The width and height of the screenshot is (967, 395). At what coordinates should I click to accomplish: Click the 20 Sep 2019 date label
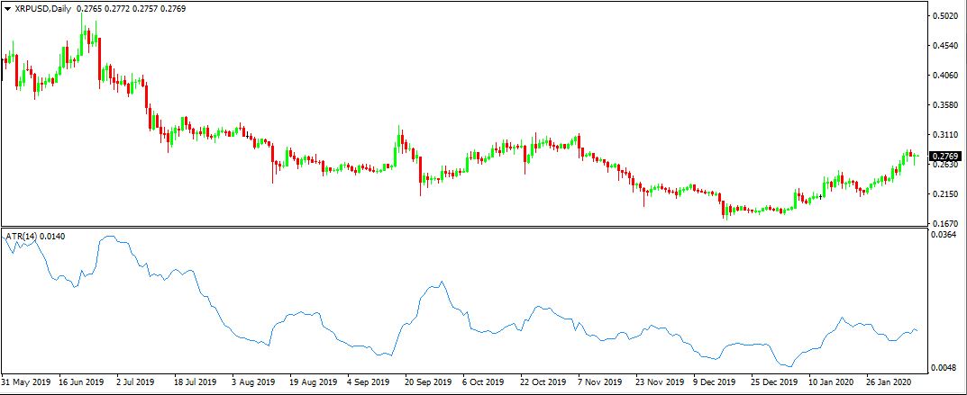427,382
